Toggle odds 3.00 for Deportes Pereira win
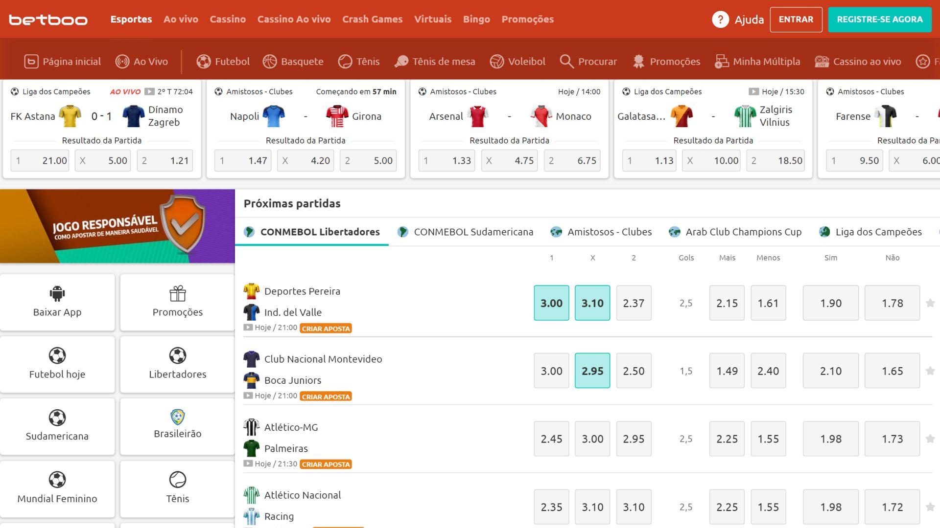Screen dimensions: 940x528 pos(551,303)
